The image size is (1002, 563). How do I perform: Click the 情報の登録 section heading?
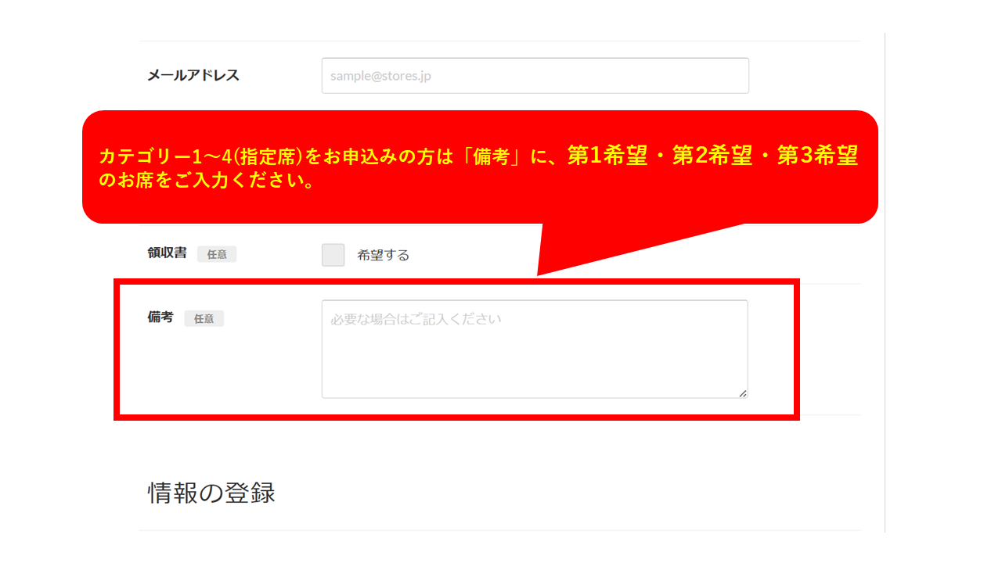click(x=211, y=493)
